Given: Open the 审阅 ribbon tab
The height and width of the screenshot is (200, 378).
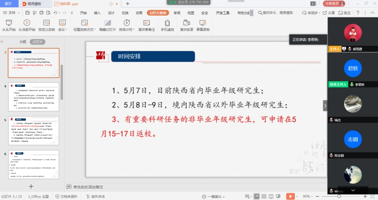Looking at the screenshot, I should tap(177, 13).
